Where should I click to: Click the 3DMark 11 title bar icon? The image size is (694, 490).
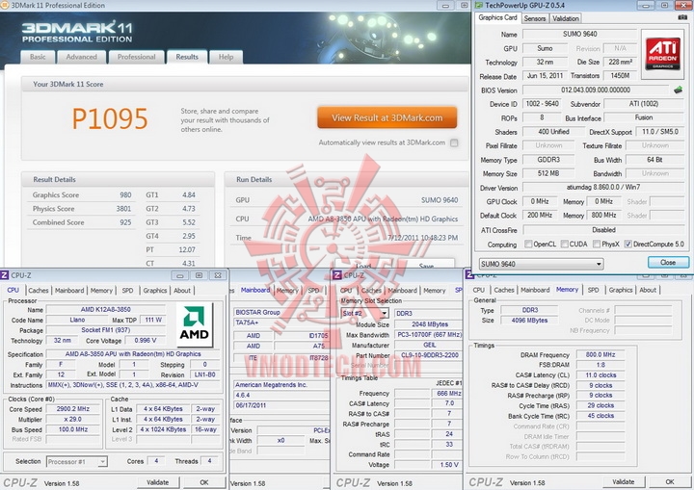5,6
